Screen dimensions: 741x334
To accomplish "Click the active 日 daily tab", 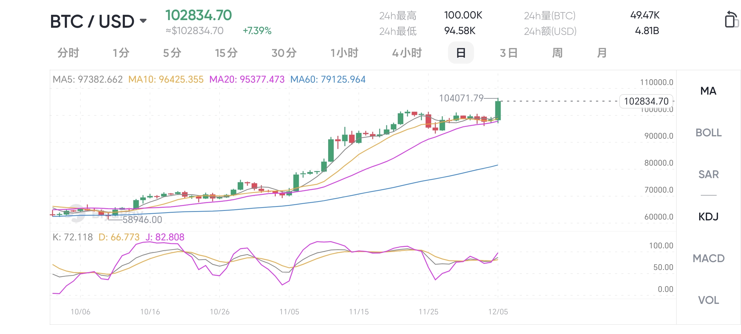I will 461,53.
